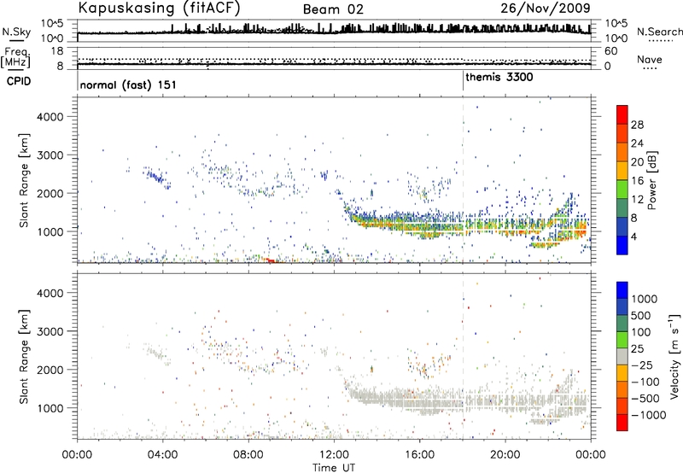This screenshot has height=473, width=683.
Task: Click the red swatch of the power colorbar
Action: coord(622,114)
